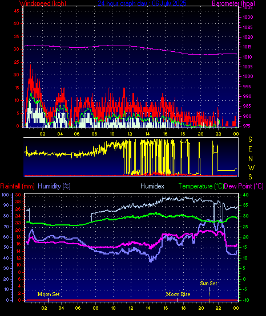The height and width of the screenshot is (316, 266).
Task: Click the 'Sun Set' marker label
Action: pyautogui.click(x=208, y=284)
